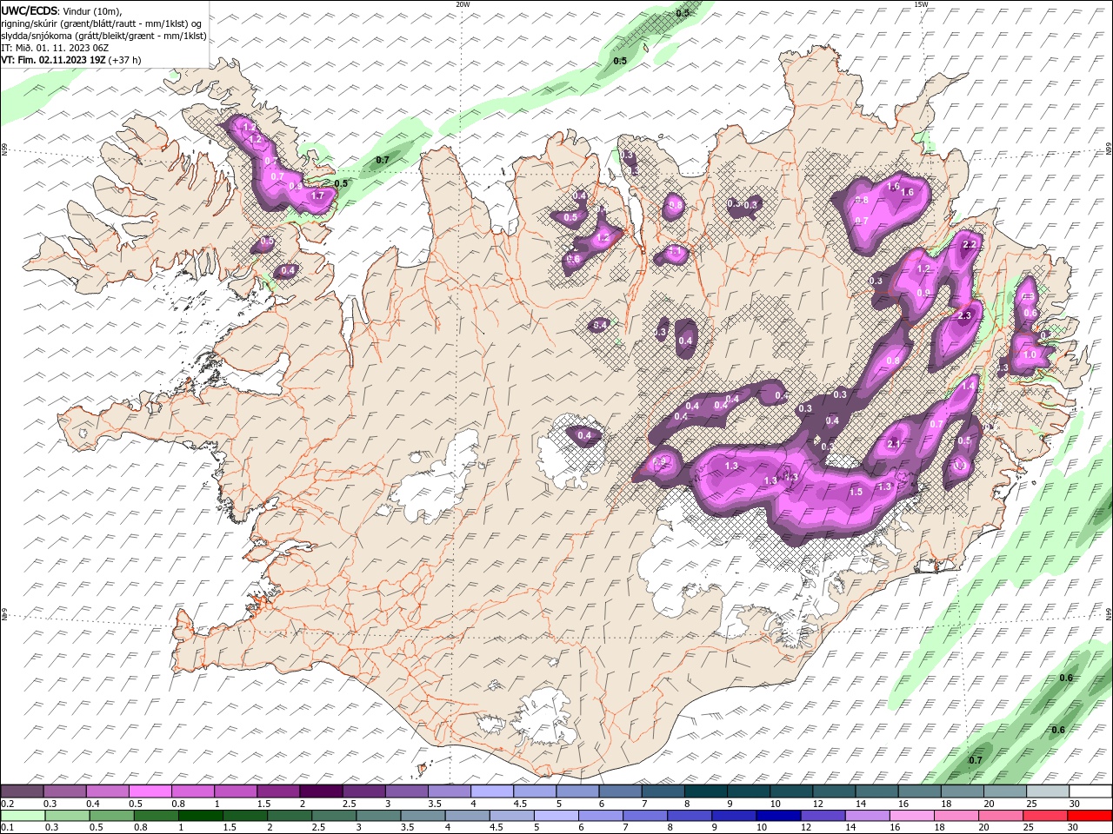Select the 'UWC/ECDS: Vindur (10m)' title text
The width and height of the screenshot is (1113, 834).
[62, 10]
